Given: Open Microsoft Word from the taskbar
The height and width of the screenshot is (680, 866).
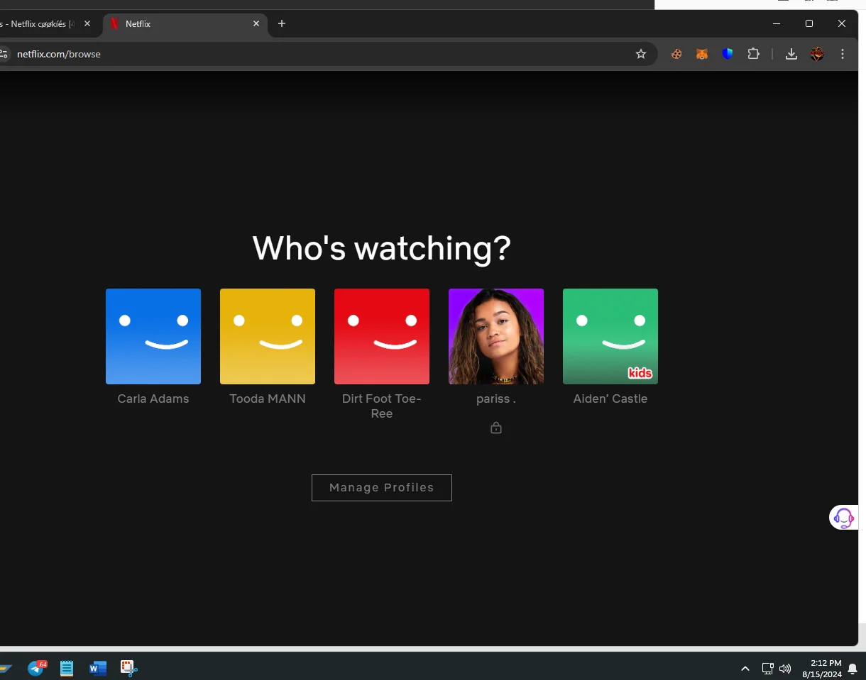Looking at the screenshot, I should 97,668.
